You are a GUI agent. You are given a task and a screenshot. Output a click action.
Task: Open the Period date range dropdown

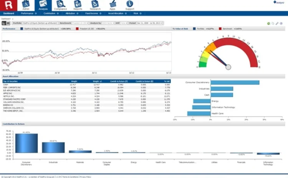coord(149,23)
